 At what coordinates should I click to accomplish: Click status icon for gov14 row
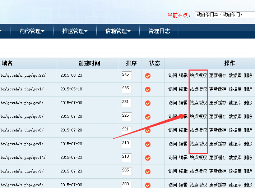(x=148, y=158)
